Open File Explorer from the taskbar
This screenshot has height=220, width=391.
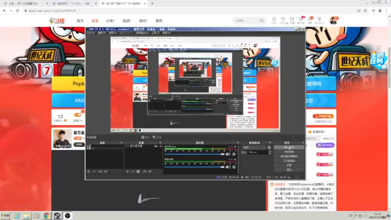coord(27,216)
